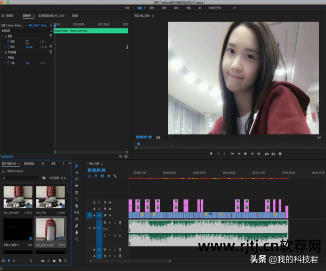
Task: Select the Selection arrow tool
Action: pos(77,165)
